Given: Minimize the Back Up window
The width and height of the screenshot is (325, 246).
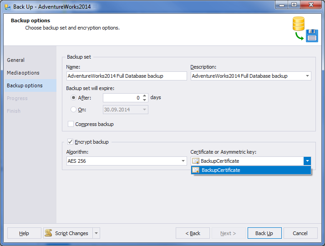Looking at the screenshot, I should click(x=282, y=5).
